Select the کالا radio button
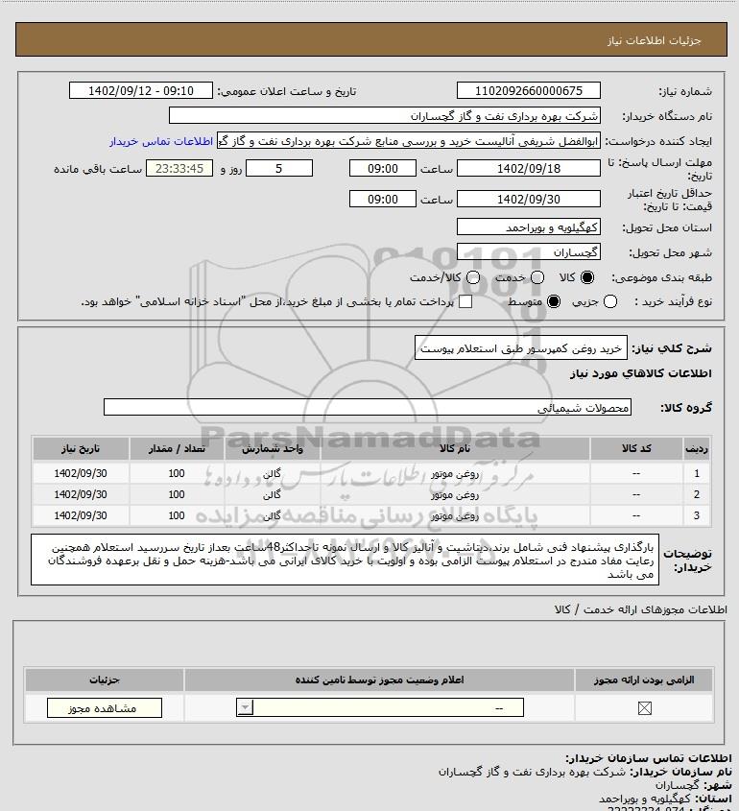 tap(587, 277)
